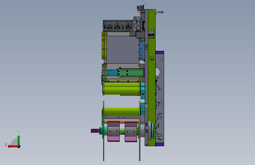
Task: Select the thin vertical plate at lower left
Action: coord(104,131)
